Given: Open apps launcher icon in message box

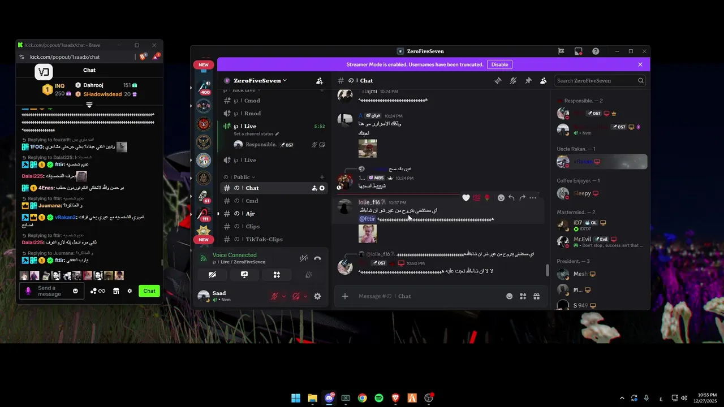Looking at the screenshot, I should click(523, 296).
